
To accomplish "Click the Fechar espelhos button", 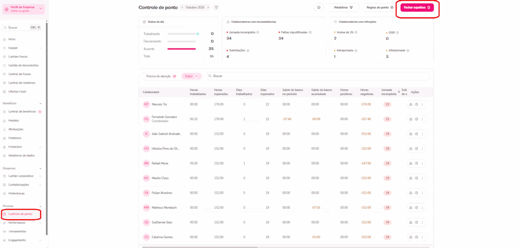I will 417,8.
